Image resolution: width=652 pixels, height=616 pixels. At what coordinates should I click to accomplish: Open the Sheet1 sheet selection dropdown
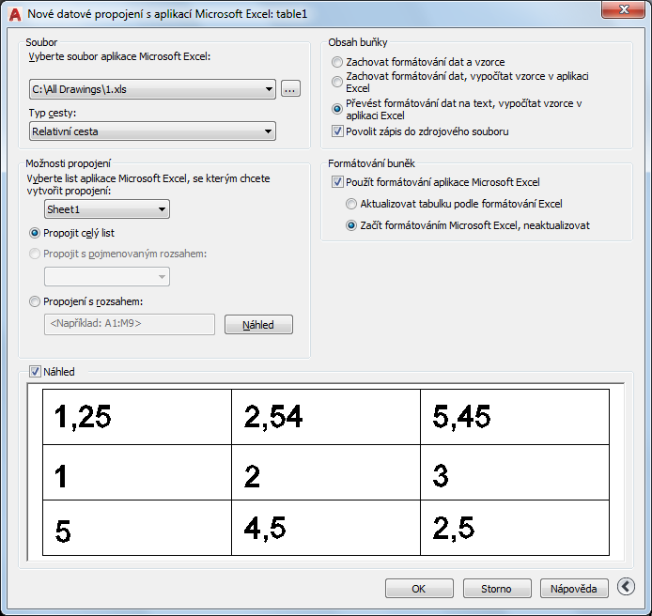[x=107, y=209]
